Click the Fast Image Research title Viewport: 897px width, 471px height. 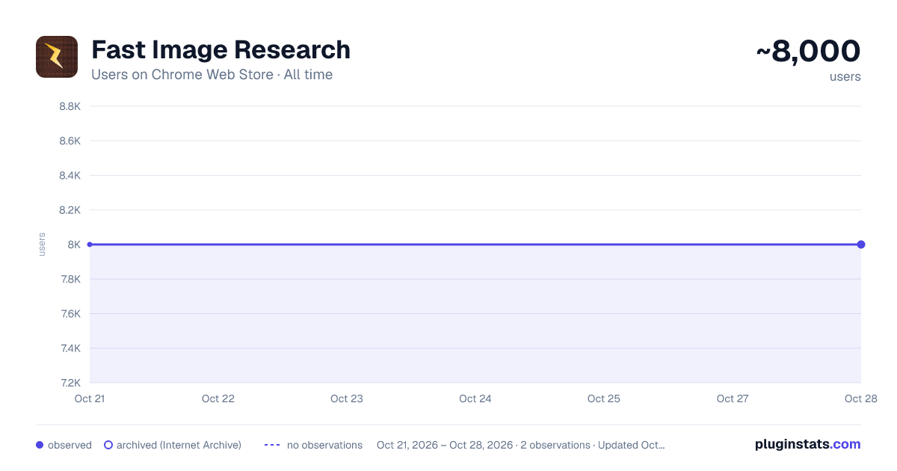point(221,50)
